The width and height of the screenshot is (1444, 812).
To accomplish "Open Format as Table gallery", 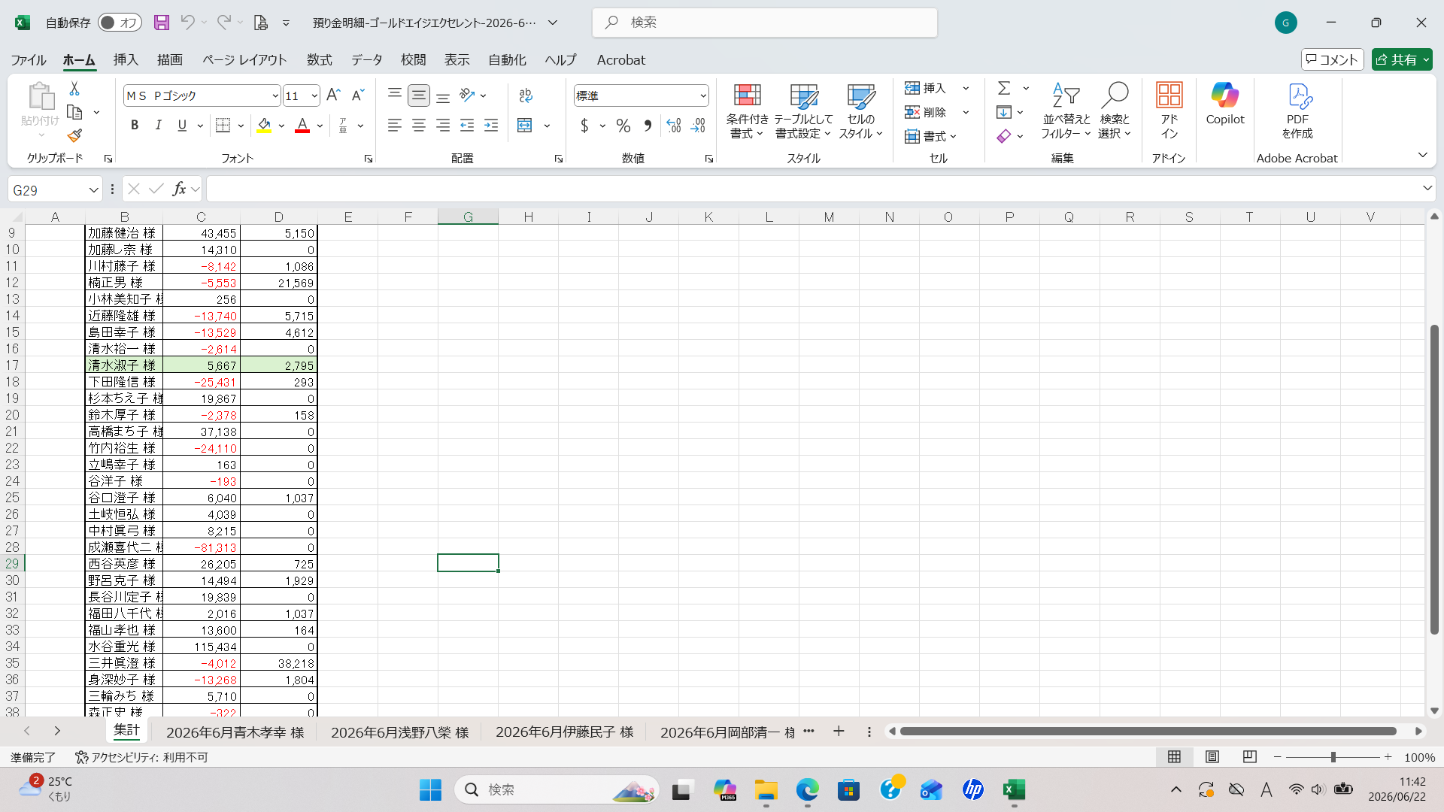I will tap(803, 111).
